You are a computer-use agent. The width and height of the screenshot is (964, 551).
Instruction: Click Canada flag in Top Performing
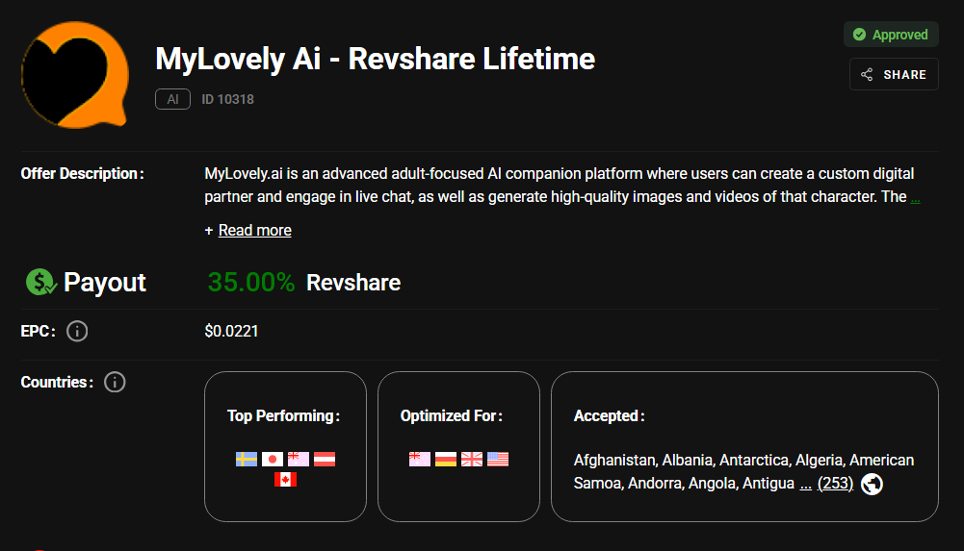pos(285,479)
